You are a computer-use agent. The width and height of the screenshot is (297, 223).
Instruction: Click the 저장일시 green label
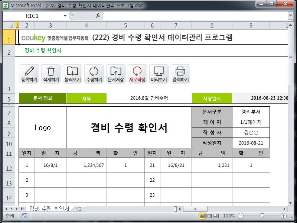click(212, 98)
